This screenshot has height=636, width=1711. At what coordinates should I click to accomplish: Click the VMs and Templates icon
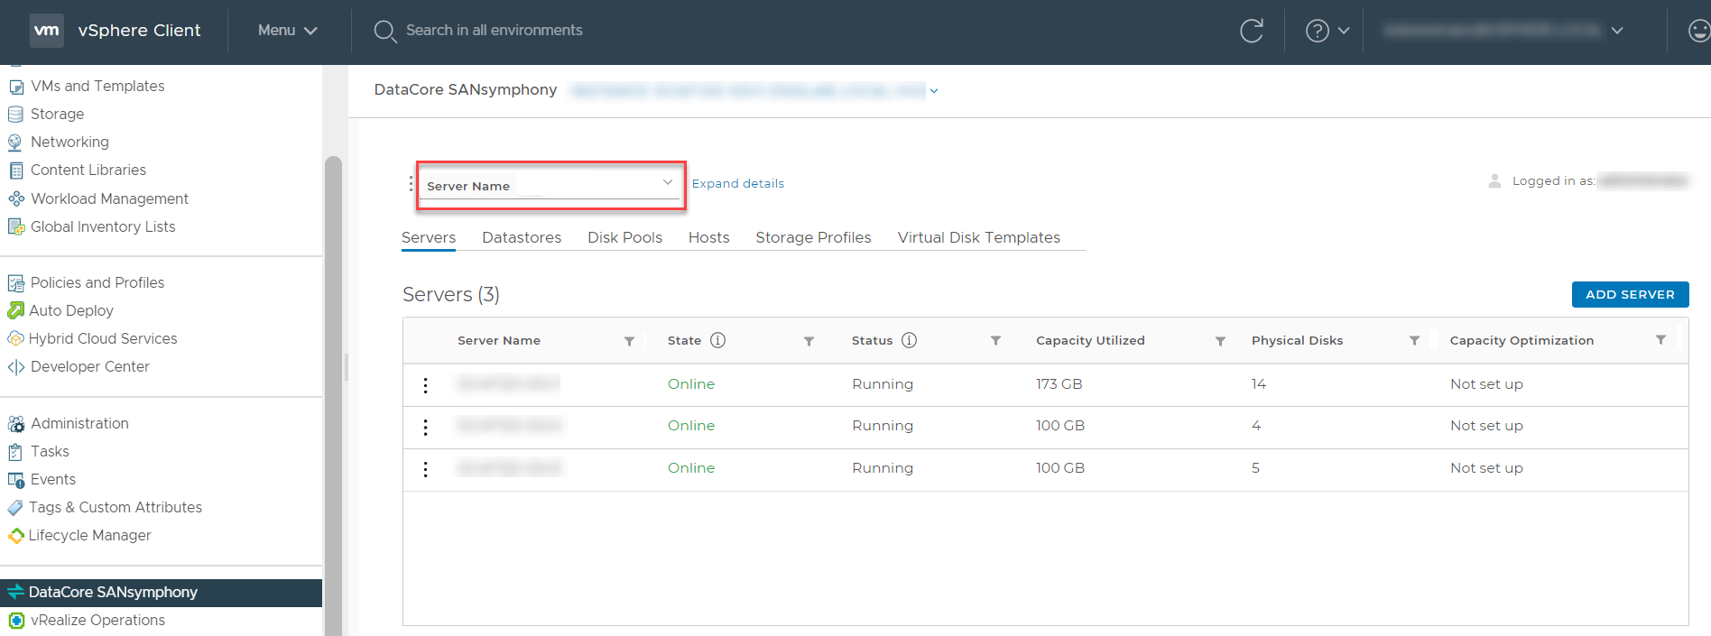[16, 87]
